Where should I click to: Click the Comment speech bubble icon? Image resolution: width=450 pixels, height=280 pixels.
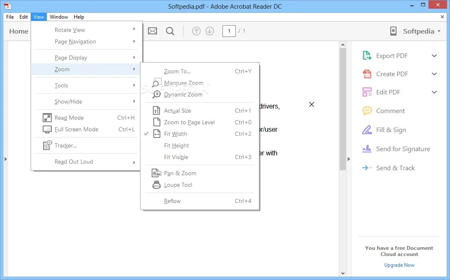tap(367, 111)
